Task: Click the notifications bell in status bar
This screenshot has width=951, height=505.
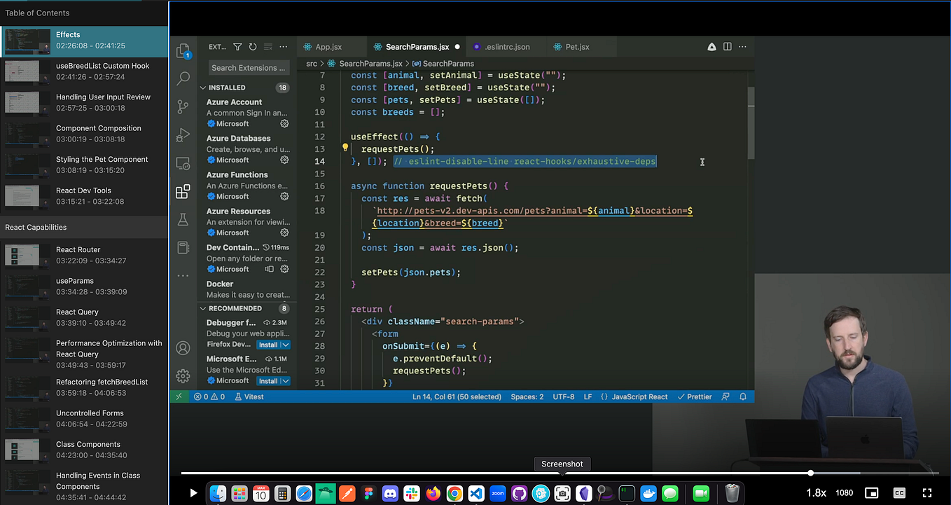Action: (x=742, y=396)
